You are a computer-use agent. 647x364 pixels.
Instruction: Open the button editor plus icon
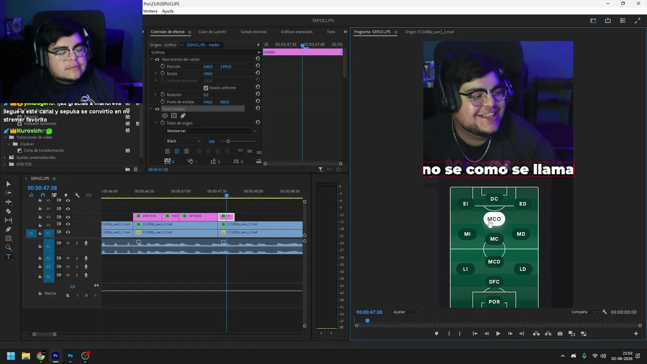coord(636,334)
